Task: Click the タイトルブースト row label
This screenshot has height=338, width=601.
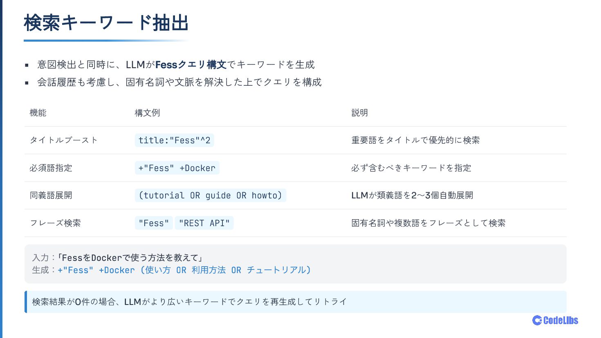Action: click(64, 140)
